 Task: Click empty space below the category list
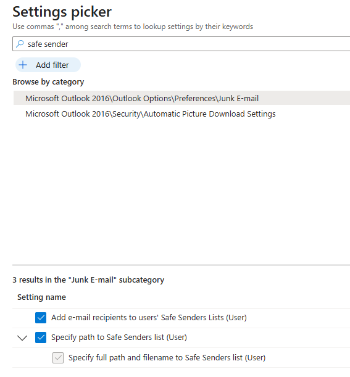click(181, 190)
